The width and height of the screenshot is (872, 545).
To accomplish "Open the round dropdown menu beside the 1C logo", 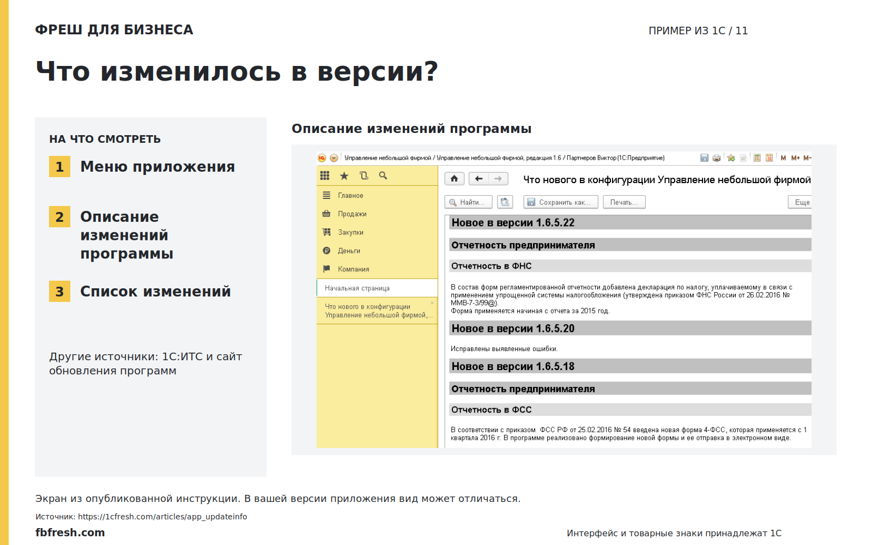I will [334, 158].
